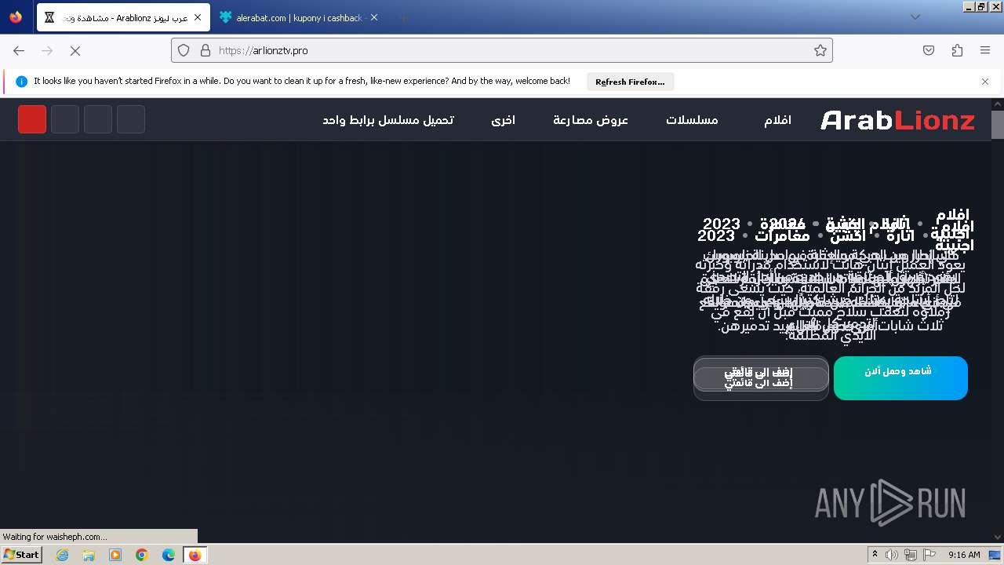Stop loading the page
The image size is (1004, 565).
click(x=75, y=50)
